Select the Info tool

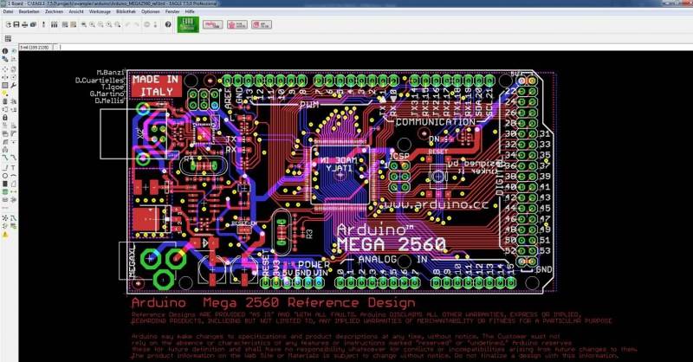coord(5,51)
